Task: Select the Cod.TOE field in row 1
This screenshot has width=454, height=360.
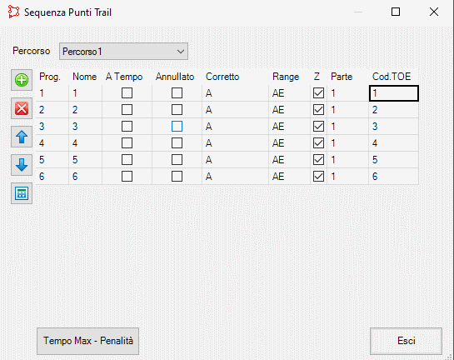Action: tap(394, 93)
